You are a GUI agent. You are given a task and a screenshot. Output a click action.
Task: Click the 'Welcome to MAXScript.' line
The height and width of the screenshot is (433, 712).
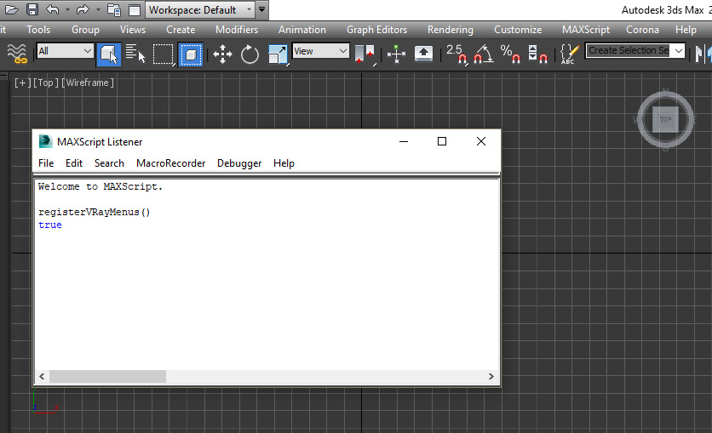(x=100, y=186)
